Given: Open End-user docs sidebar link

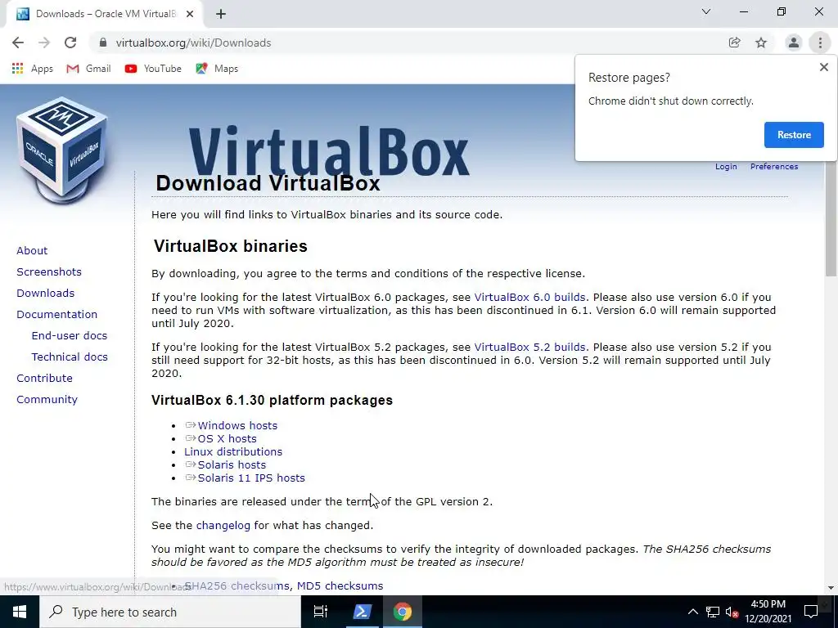Looking at the screenshot, I should coord(70,335).
